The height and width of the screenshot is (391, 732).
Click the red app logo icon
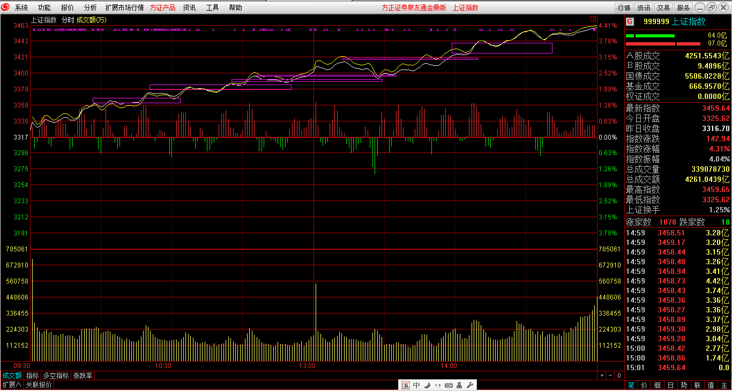tap(5, 7)
